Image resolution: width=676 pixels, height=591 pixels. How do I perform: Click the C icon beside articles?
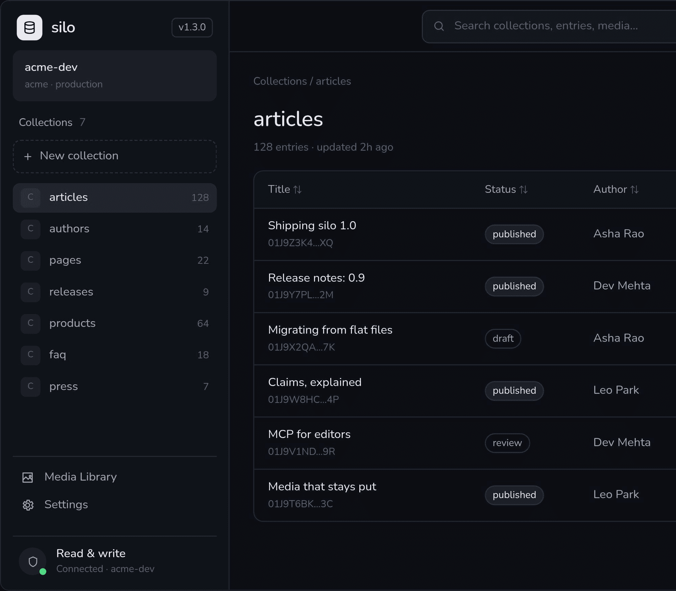[x=30, y=197]
